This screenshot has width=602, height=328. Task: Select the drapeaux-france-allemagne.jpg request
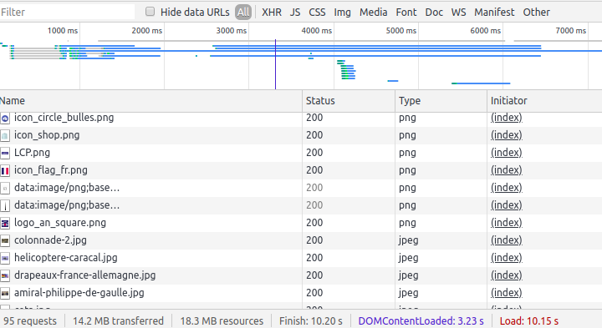(84, 275)
